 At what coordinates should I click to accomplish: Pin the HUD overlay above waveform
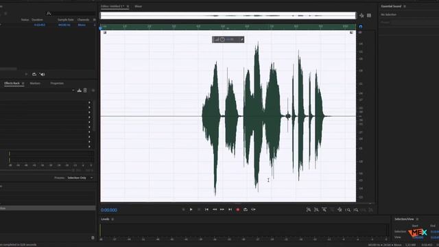click(242, 40)
